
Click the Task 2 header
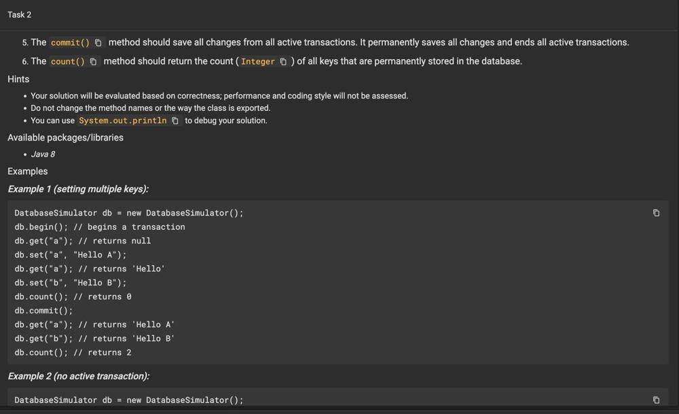[x=20, y=14]
